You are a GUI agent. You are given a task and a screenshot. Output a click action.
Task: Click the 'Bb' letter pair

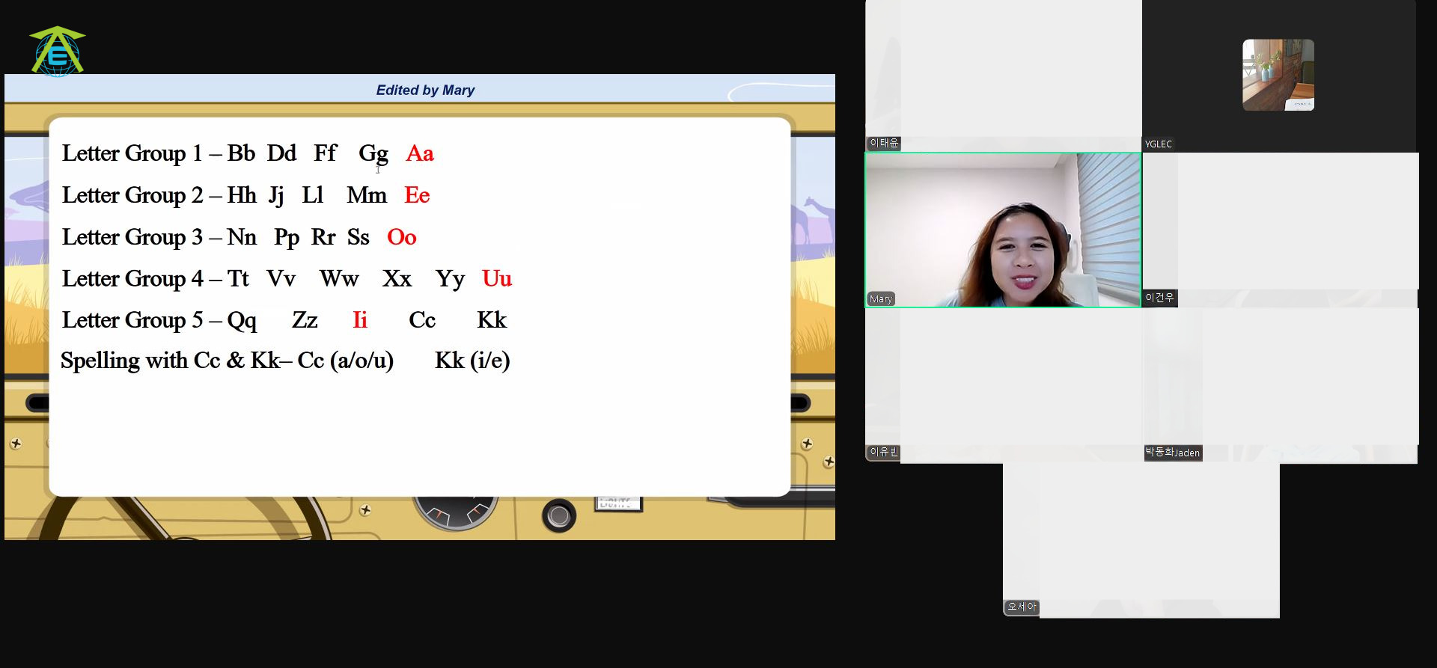pos(241,153)
